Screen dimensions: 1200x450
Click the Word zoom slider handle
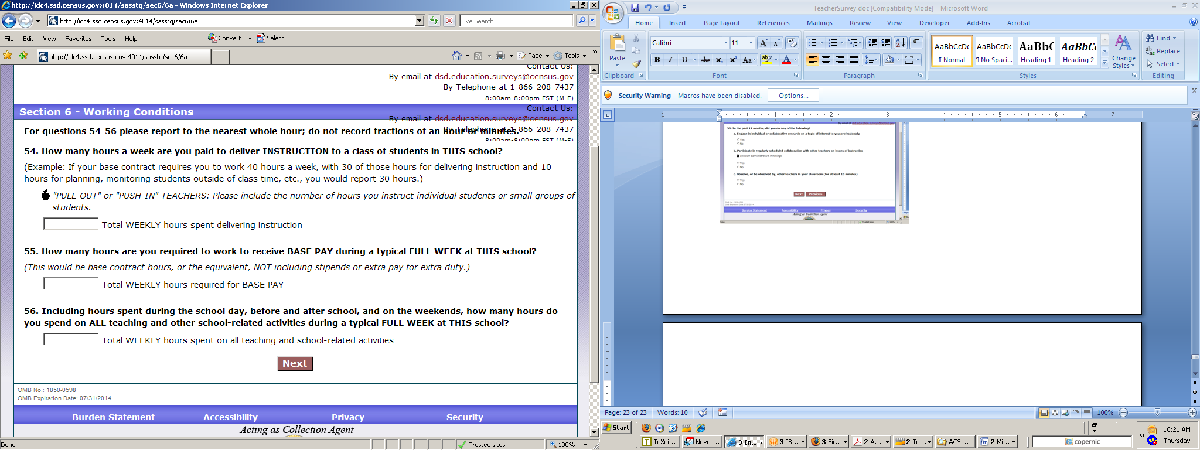(x=1157, y=412)
